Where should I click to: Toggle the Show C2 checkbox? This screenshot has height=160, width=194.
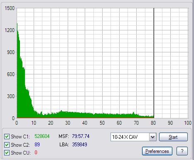coord(7,145)
